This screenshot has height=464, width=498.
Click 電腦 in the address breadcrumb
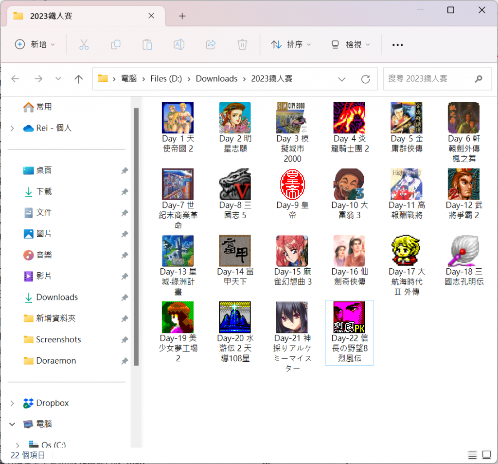tap(129, 78)
